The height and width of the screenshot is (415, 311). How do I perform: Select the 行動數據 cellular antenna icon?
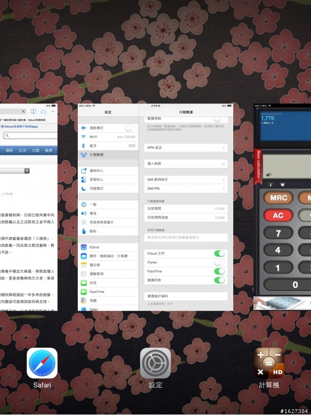84,155
